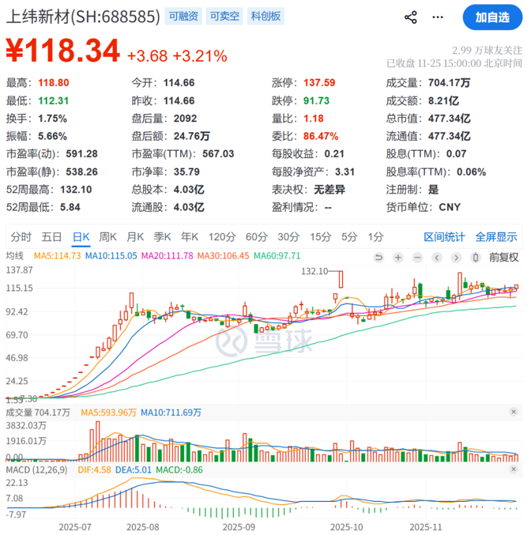The width and height of the screenshot is (527, 535).
Task: Zoom out the K-line chart with the minus icon
Action: click(416, 257)
